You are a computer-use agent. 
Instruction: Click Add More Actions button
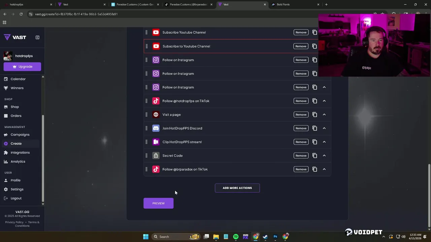(x=237, y=188)
